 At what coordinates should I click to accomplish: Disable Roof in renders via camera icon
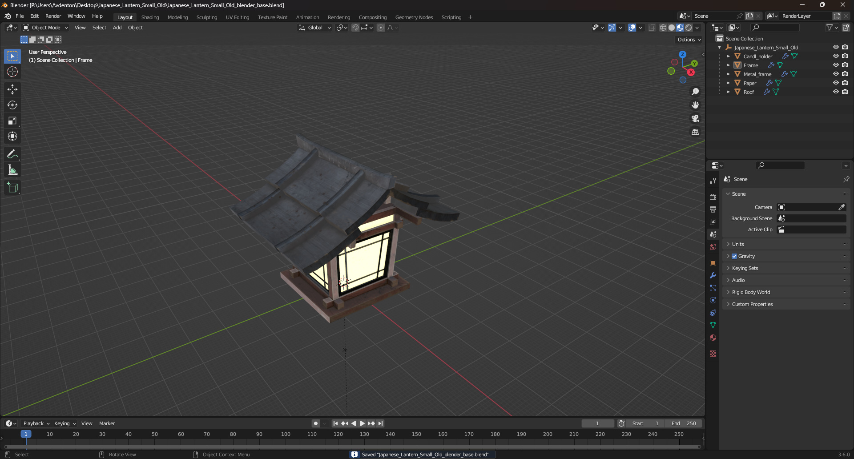tap(845, 92)
